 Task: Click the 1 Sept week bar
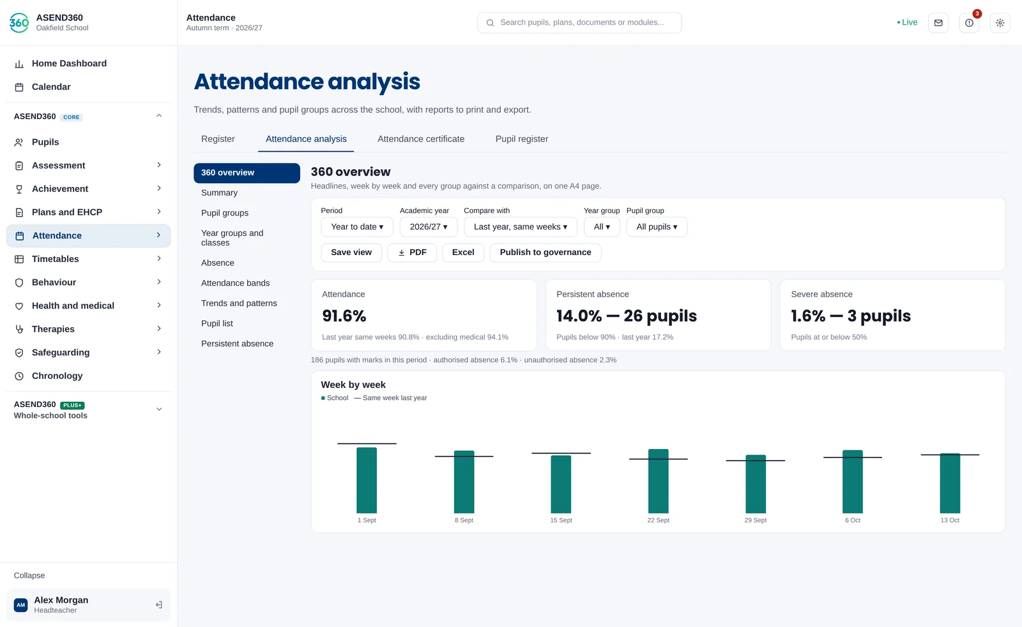pyautogui.click(x=367, y=480)
